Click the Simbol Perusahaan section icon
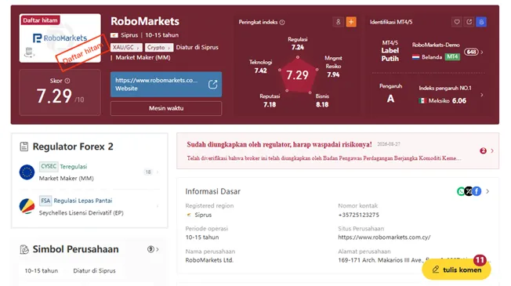 tap(24, 249)
